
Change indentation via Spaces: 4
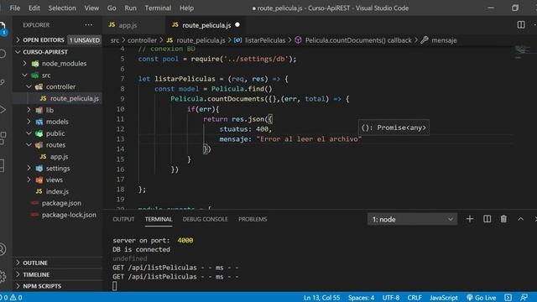tap(361, 298)
